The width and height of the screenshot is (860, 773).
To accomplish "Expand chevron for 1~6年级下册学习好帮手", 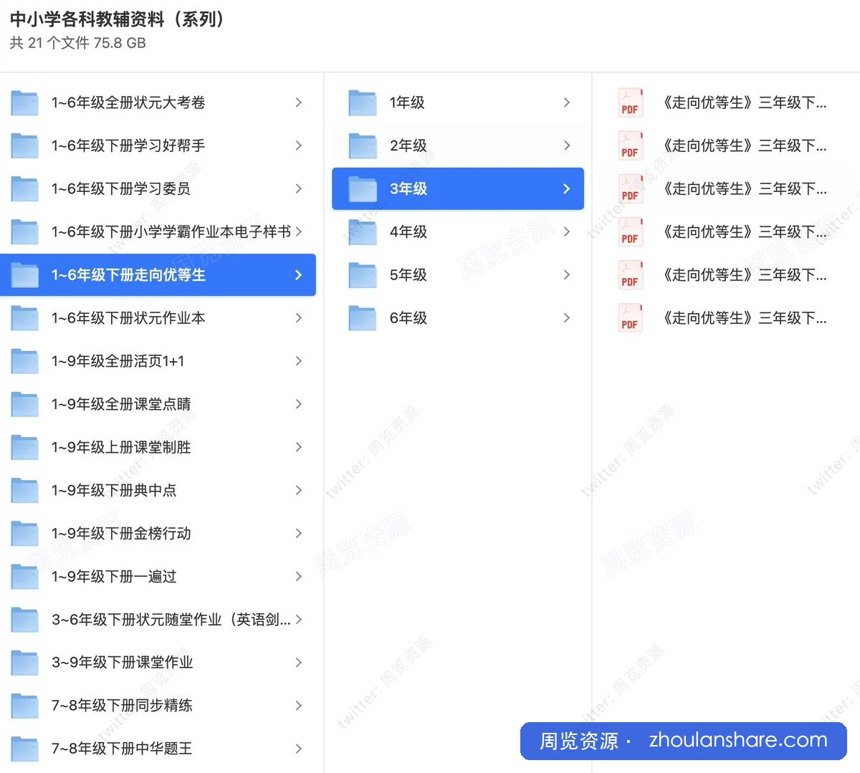I will (299, 145).
